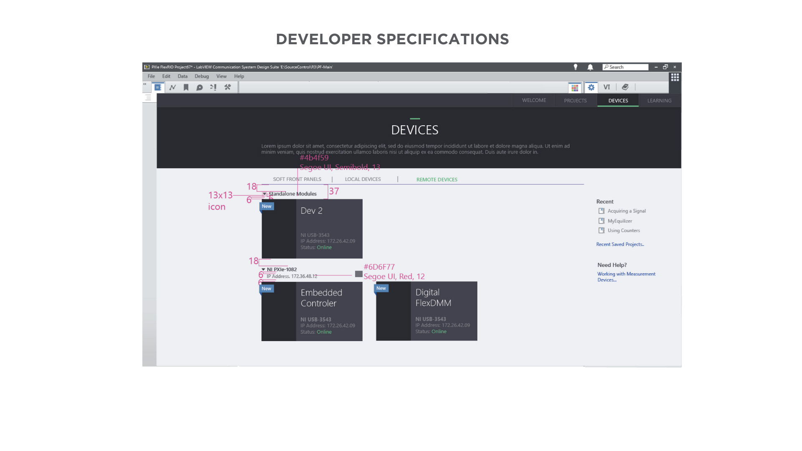Open the Debug menu
The width and height of the screenshot is (802, 451).
(x=202, y=76)
